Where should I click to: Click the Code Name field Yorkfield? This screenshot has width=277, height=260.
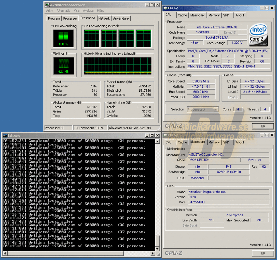(x=202, y=32)
